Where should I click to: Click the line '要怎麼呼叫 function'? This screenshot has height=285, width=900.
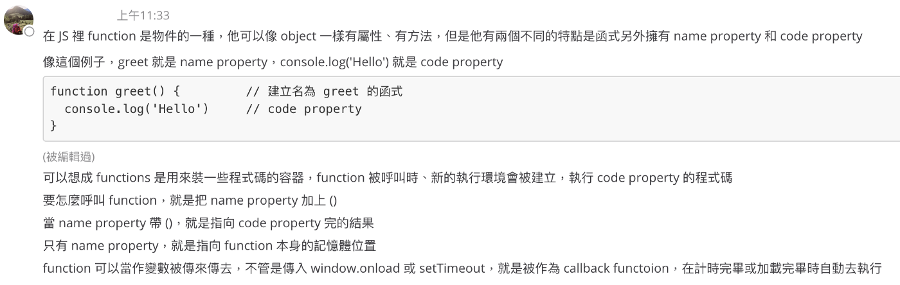click(x=190, y=200)
